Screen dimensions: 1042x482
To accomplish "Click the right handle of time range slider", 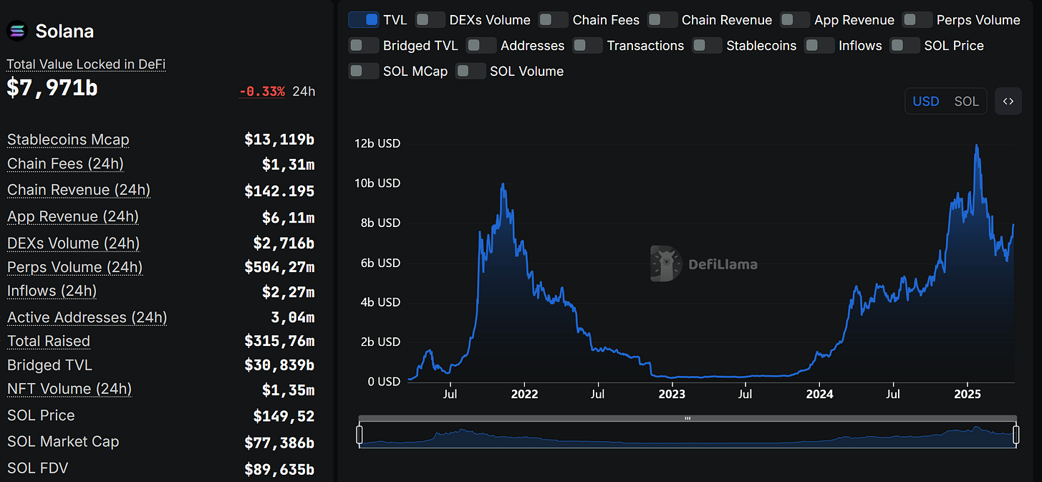I will (x=1016, y=435).
